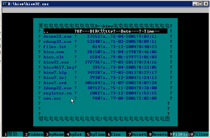Viewport: 210px width, 138px height.
Task: Select file hiew7.ord
Action: tap(55, 83)
